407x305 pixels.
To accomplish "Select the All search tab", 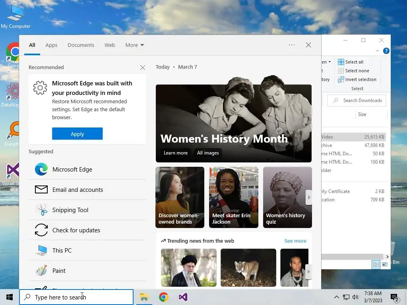I will pyautogui.click(x=32, y=45).
